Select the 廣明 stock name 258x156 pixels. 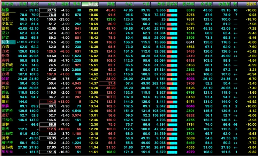pos(5,61)
